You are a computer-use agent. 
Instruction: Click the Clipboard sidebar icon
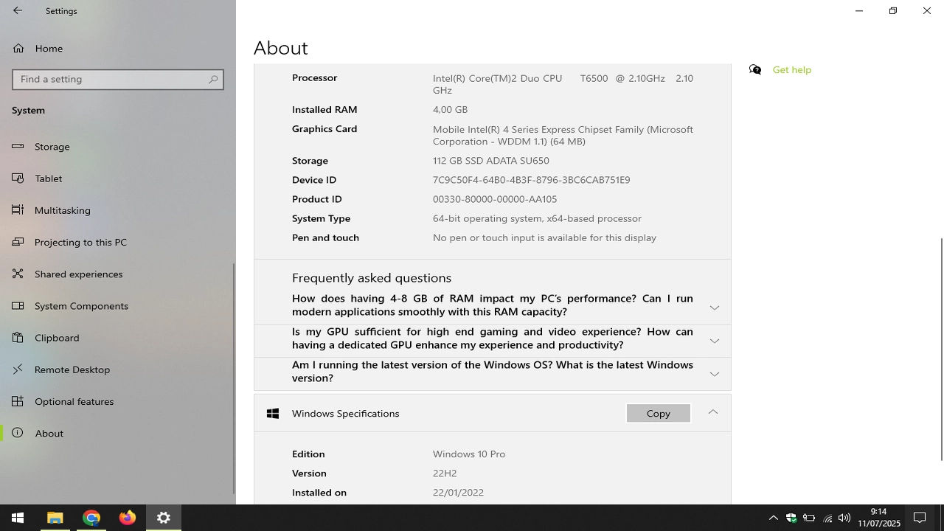[x=18, y=338]
